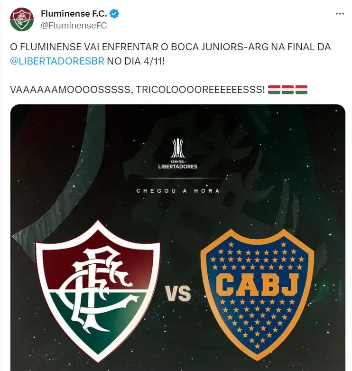Viewport: 352px width, 371px height.
Task: Click the blue verified badge
Action: (115, 14)
